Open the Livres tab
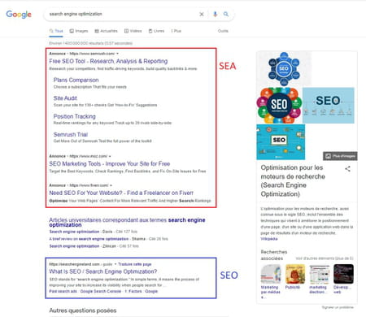 (156, 31)
